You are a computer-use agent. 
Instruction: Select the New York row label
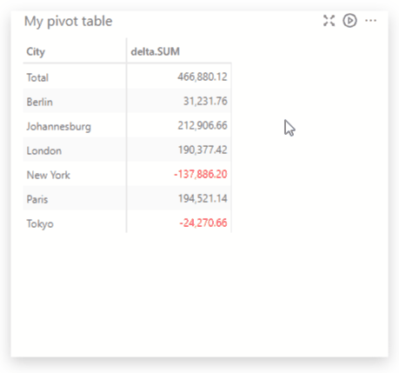pos(49,175)
